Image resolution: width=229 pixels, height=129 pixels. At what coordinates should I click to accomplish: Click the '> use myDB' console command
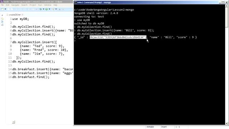click(82, 20)
